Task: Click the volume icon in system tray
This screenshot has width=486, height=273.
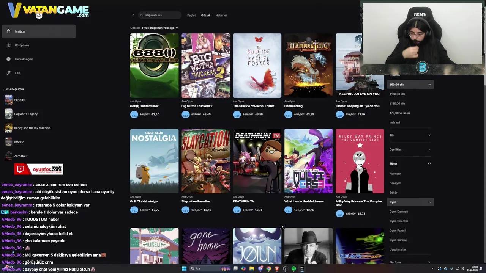Action: pyautogui.click(x=462, y=268)
